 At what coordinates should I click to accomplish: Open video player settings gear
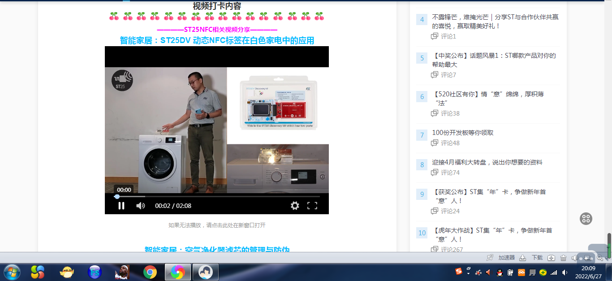click(295, 206)
